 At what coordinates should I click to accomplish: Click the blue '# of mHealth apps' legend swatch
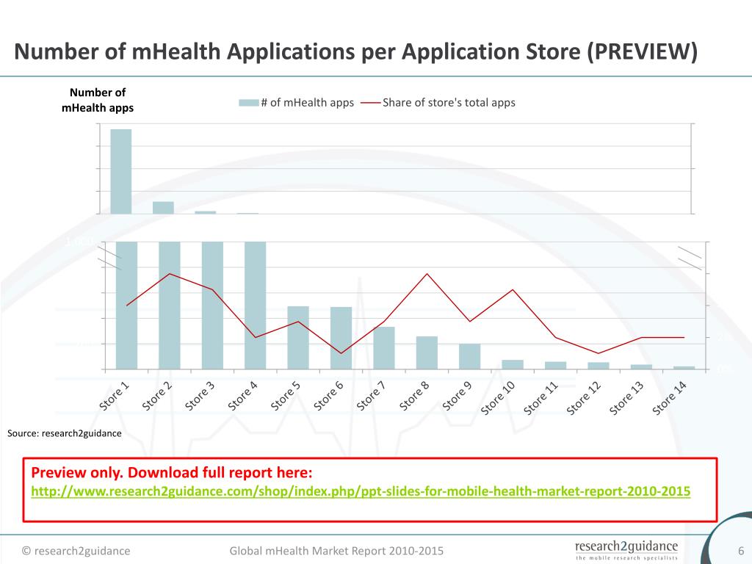click(249, 103)
